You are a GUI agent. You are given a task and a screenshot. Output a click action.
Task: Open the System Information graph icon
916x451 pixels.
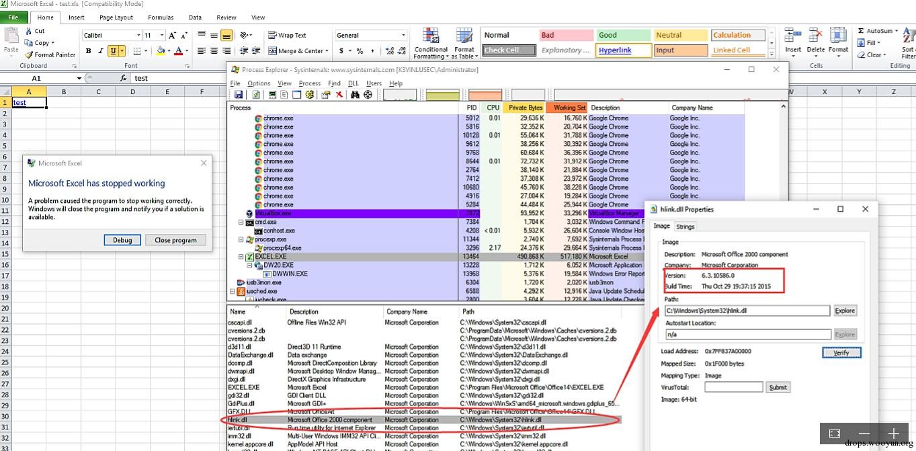pos(272,95)
